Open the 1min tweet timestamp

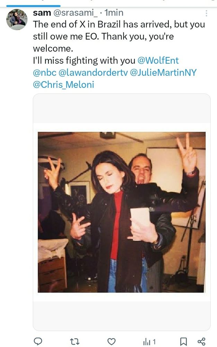point(114,13)
